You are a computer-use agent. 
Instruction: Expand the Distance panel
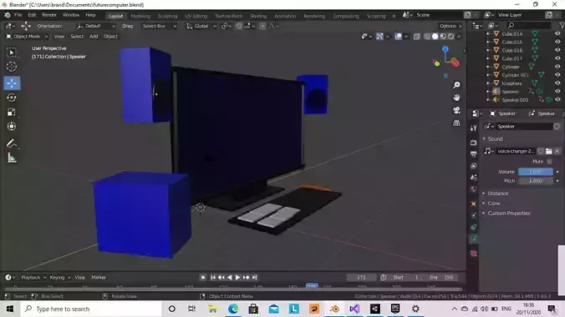(x=497, y=194)
